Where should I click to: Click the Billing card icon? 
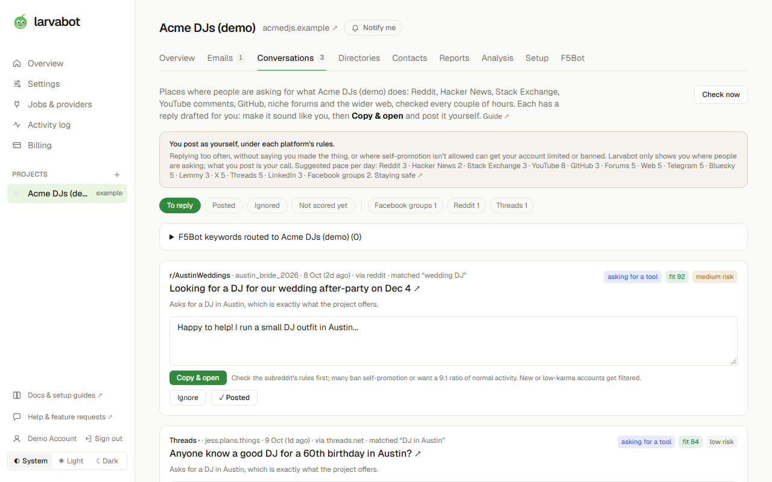pyautogui.click(x=17, y=145)
